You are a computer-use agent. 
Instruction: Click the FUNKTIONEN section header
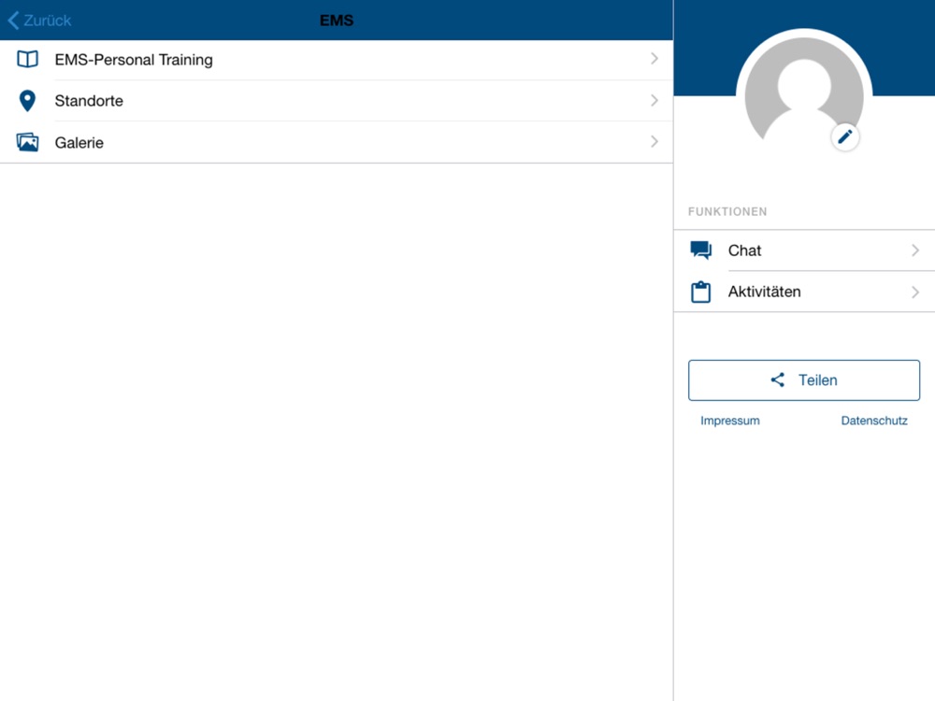(x=727, y=211)
